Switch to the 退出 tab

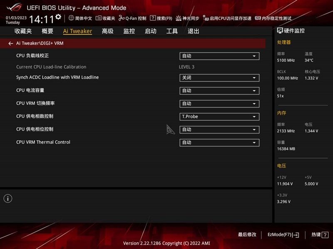point(194,31)
